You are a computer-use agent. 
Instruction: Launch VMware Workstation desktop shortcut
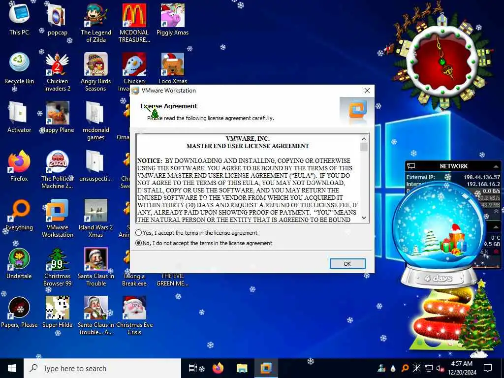pyautogui.click(x=57, y=219)
